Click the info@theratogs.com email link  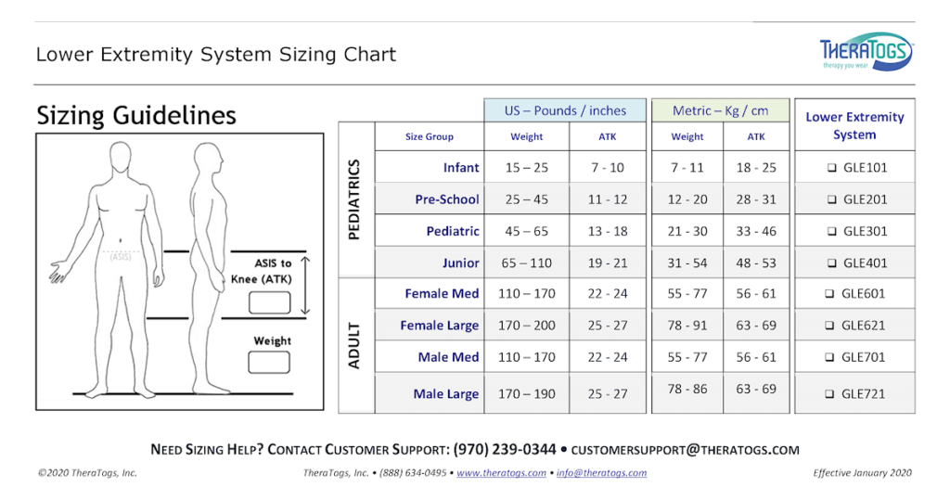click(601, 473)
